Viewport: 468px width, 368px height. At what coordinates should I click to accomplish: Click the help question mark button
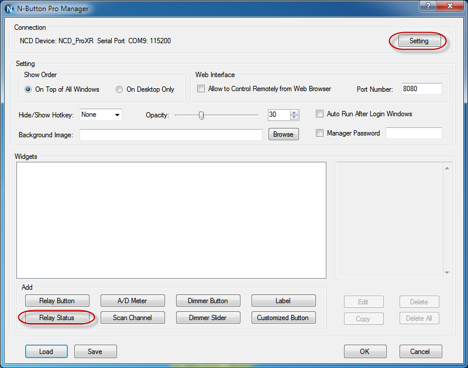(428, 6)
